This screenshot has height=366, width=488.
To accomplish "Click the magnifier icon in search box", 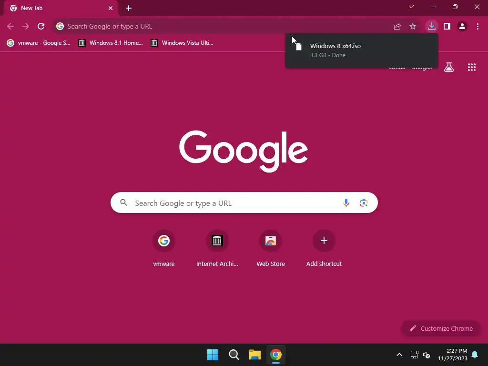I will click(123, 203).
